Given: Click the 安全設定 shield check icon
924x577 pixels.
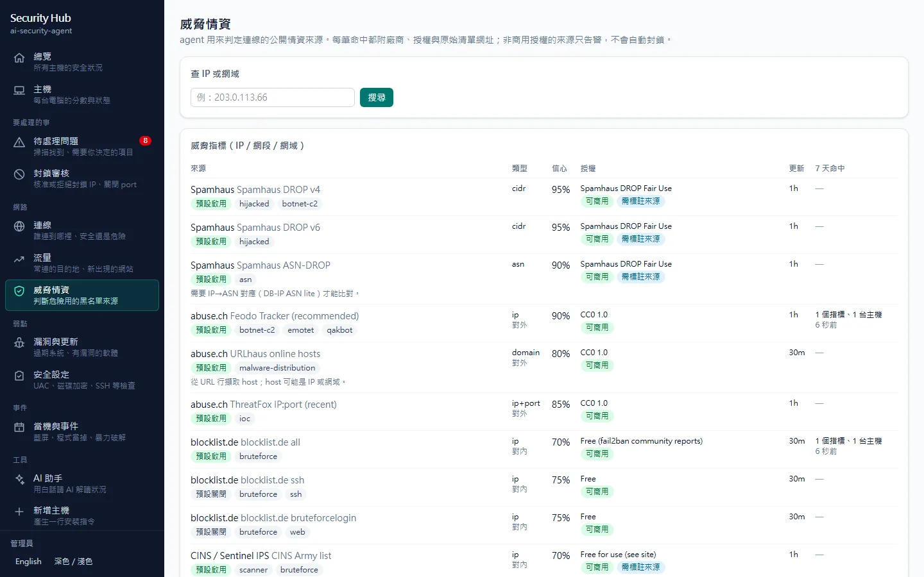Looking at the screenshot, I should pyautogui.click(x=19, y=376).
